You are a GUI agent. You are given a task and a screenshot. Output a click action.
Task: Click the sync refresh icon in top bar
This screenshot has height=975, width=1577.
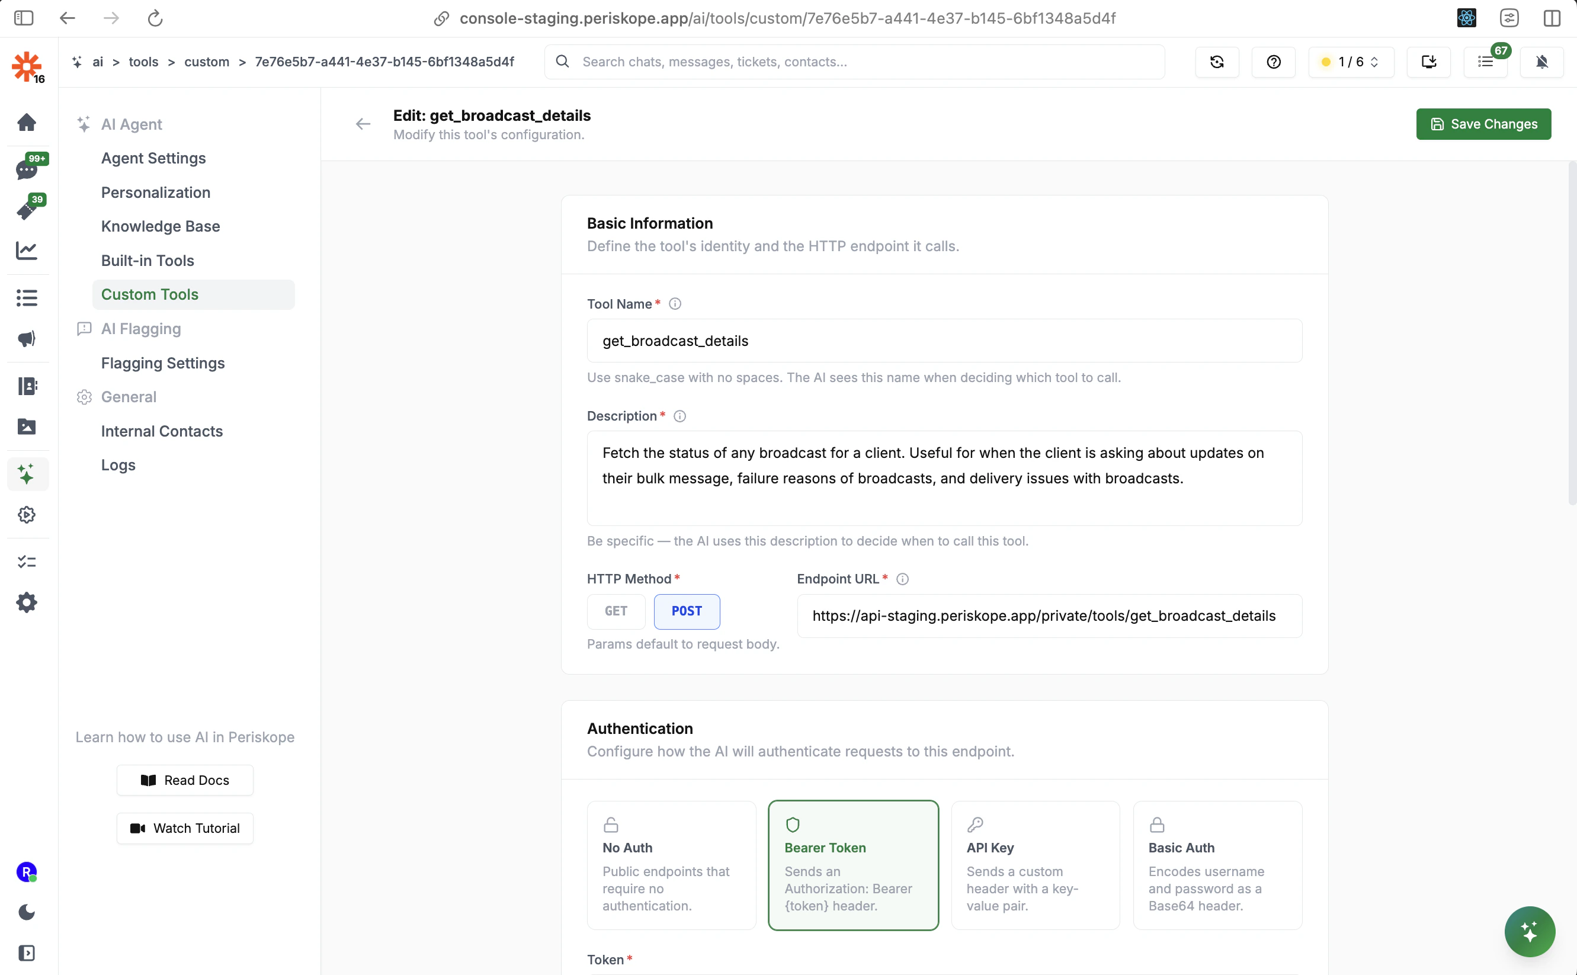1217,62
